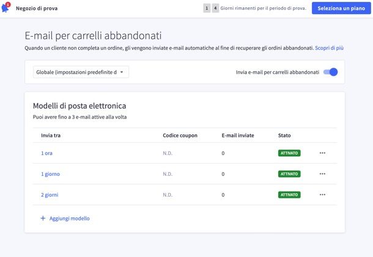The height and width of the screenshot is (257, 373).
Task: Click the Seleziona un piano button
Action: click(x=341, y=9)
